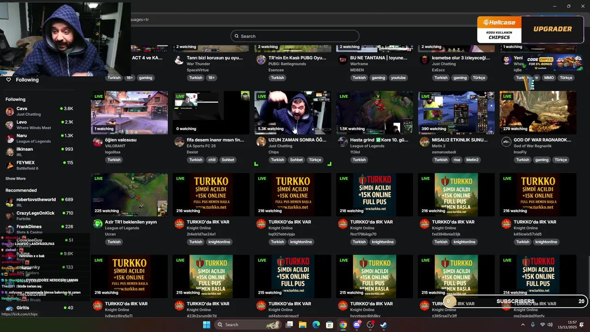Open MDBEN avatar on the Warframe card

point(343,60)
